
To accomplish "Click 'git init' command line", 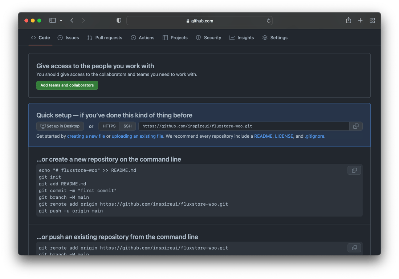I will tap(50, 177).
